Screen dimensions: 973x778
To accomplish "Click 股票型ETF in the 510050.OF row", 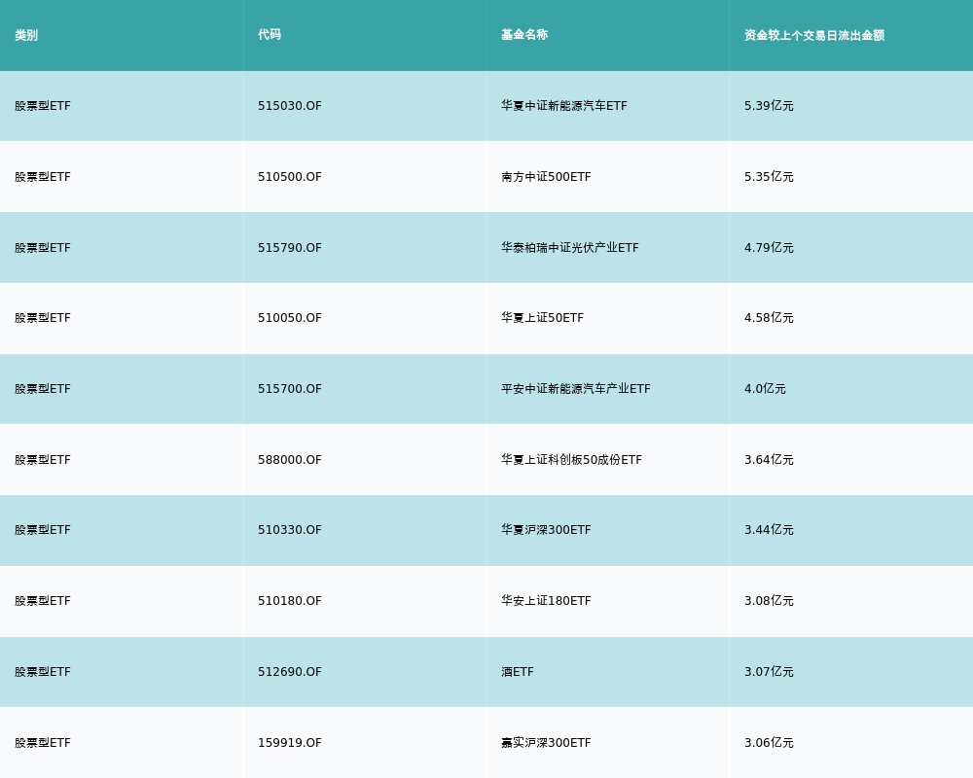I will [43, 318].
